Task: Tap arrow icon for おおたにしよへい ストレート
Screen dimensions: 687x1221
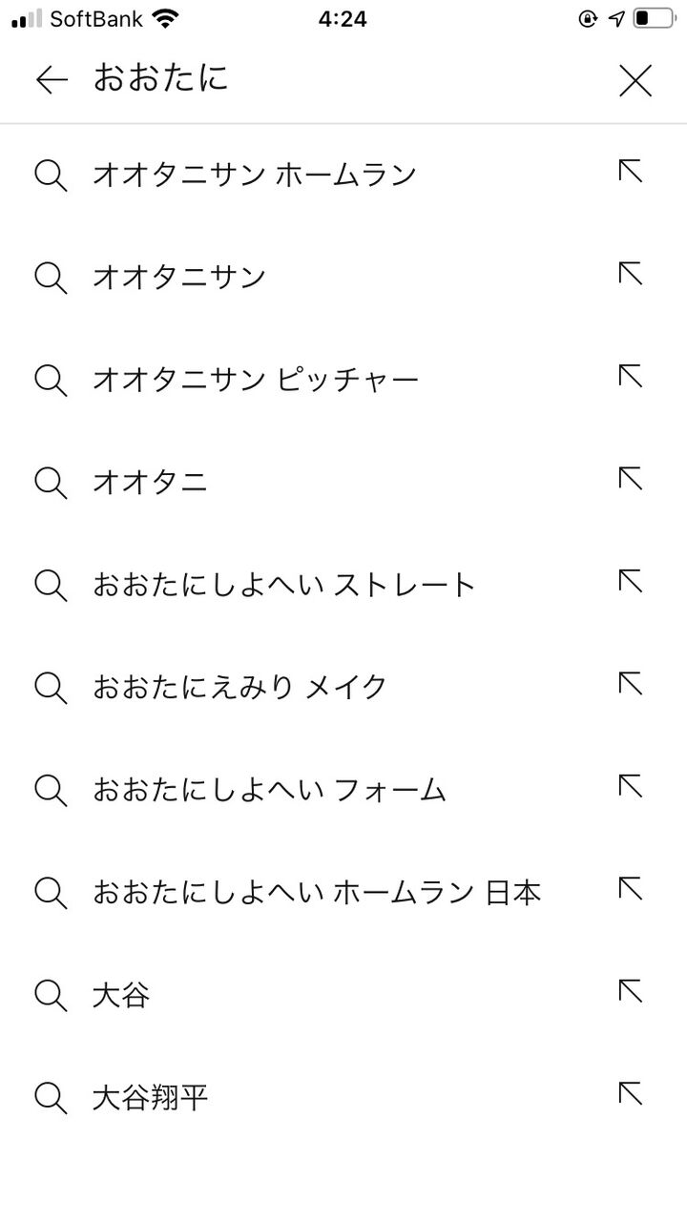Action: click(x=630, y=582)
